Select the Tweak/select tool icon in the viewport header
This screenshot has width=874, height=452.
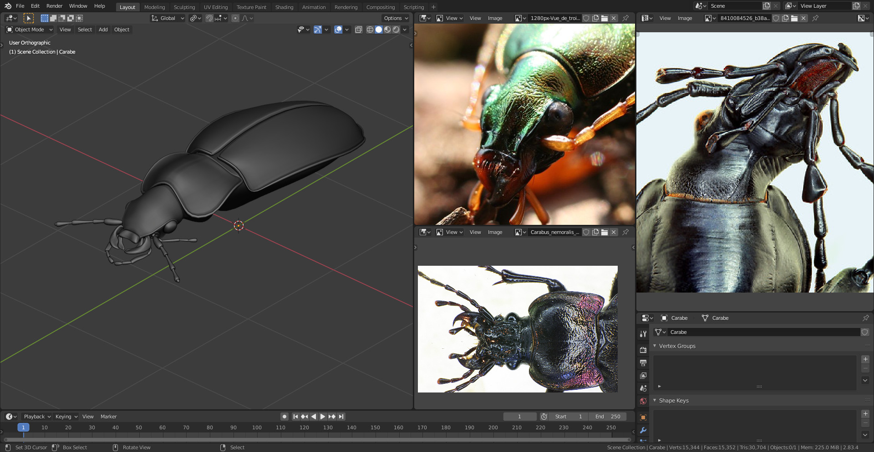click(x=29, y=18)
